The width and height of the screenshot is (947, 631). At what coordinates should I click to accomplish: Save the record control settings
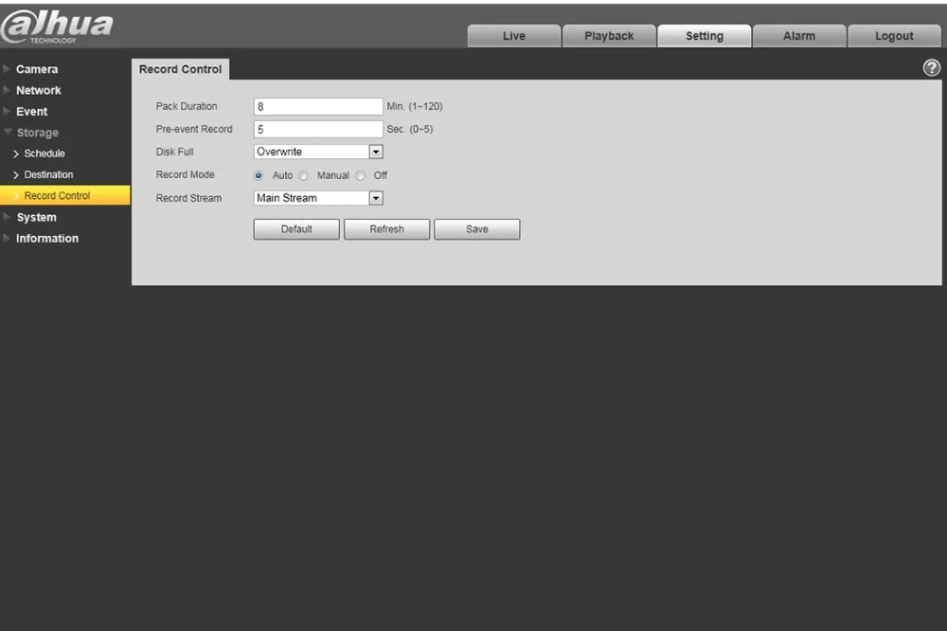[x=477, y=229]
